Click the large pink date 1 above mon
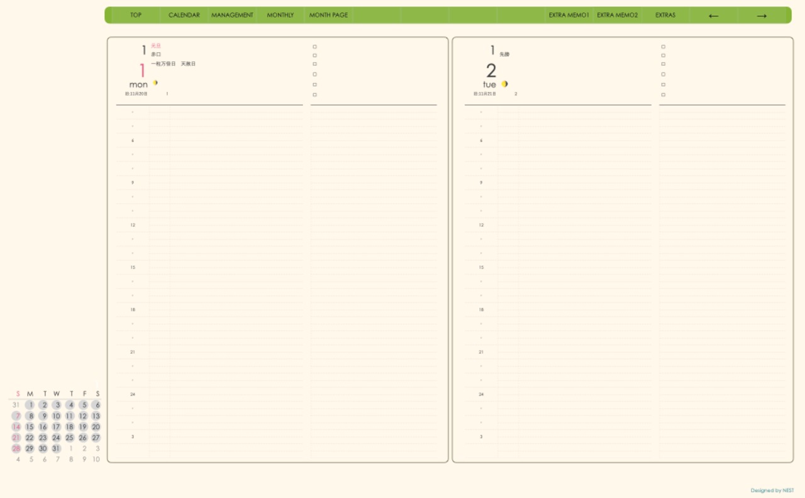Viewport: 805px width, 498px height. point(142,70)
